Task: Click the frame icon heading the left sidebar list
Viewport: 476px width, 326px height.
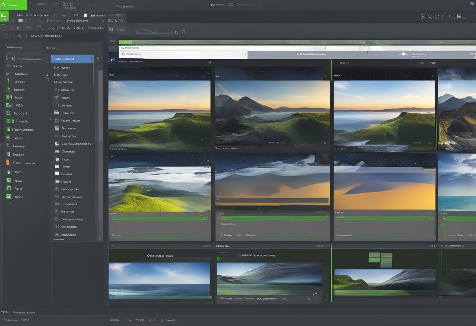Action: [x=10, y=58]
